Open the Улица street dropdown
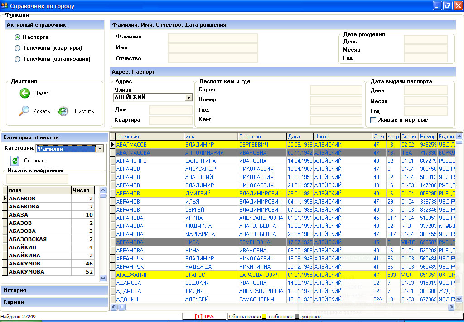 click(188, 97)
